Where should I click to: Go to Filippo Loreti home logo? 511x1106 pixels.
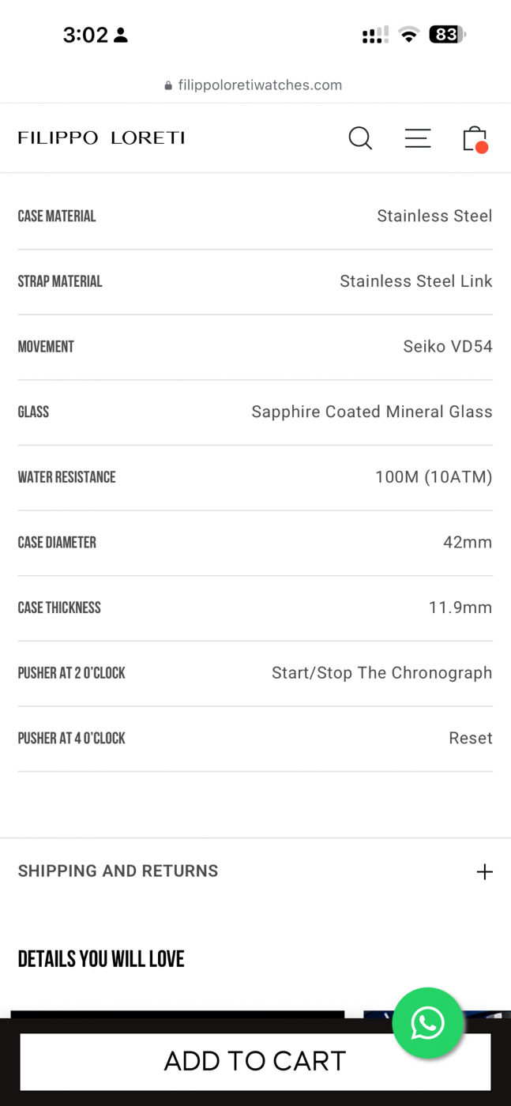(101, 138)
